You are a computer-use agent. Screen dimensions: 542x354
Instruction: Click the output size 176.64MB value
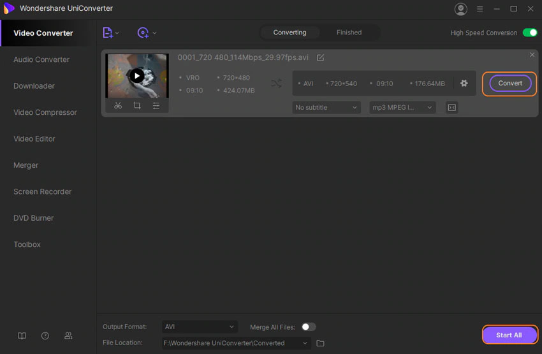(x=430, y=84)
